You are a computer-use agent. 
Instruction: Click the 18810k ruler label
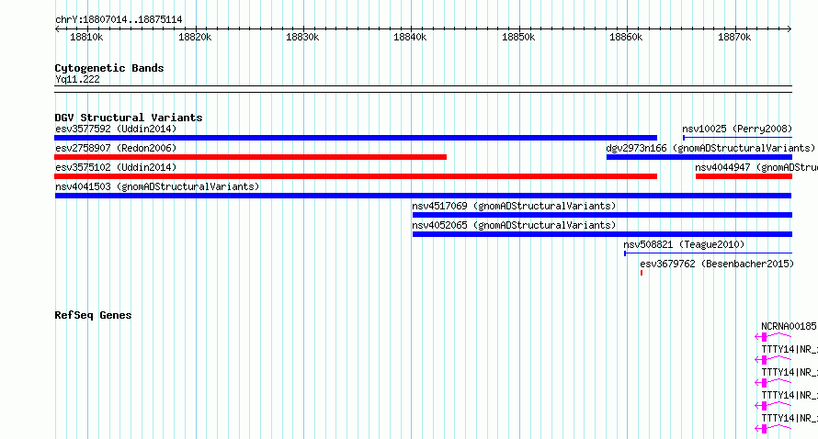click(x=86, y=37)
